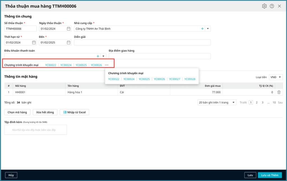
Task: Open calendar for Ngày thỏa thuận
Action: tap(68, 29)
